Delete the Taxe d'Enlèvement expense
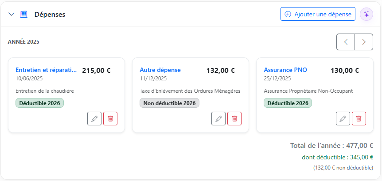The image size is (382, 181). point(234,119)
